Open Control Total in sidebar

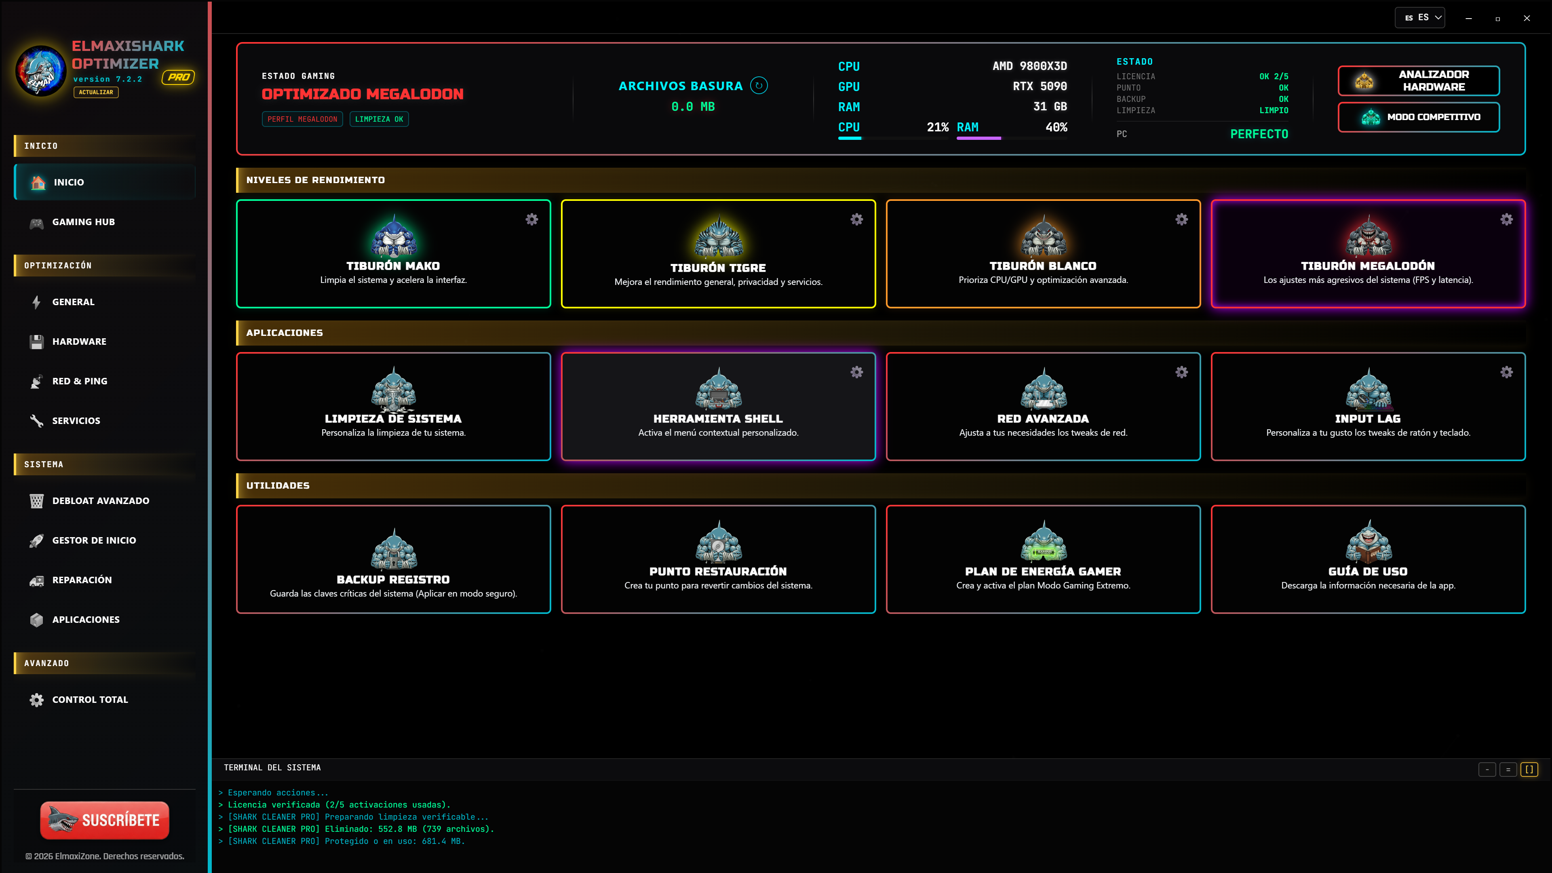point(105,700)
